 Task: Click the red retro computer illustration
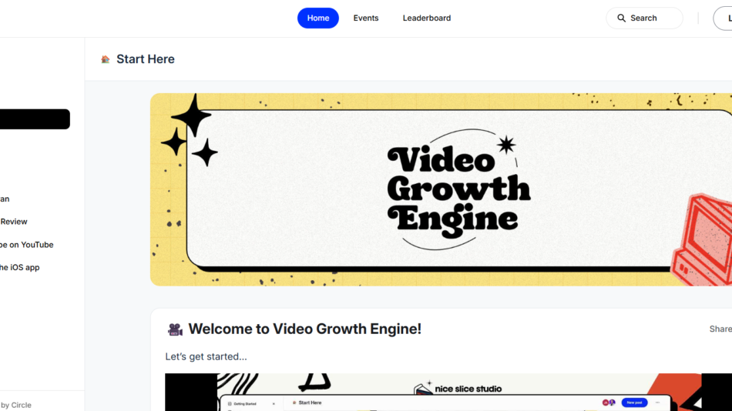(x=701, y=239)
